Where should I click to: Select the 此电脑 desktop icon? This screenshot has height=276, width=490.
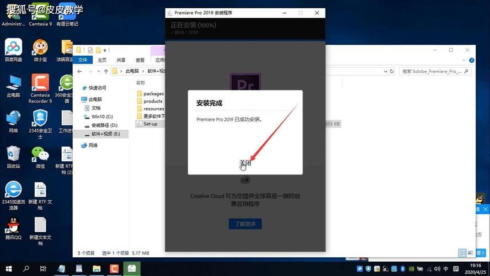pyautogui.click(x=13, y=86)
